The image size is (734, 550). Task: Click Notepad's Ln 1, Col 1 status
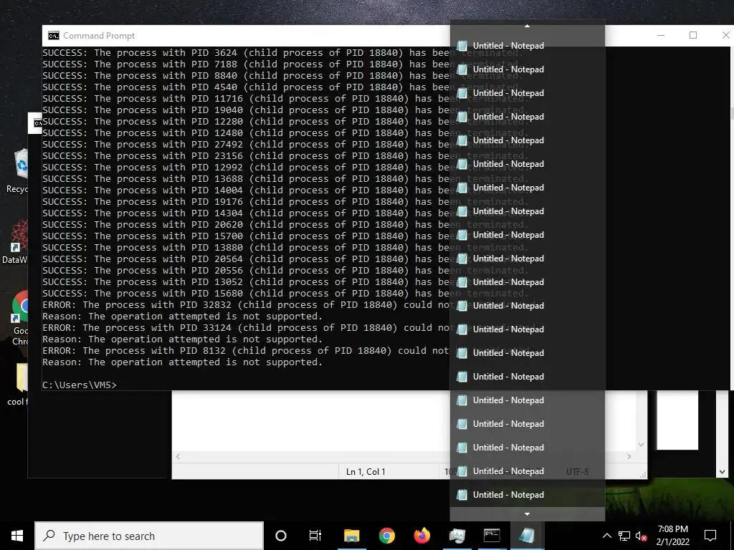tap(366, 471)
